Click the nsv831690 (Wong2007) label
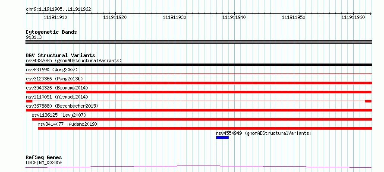384x172 pixels. [x=52, y=70]
